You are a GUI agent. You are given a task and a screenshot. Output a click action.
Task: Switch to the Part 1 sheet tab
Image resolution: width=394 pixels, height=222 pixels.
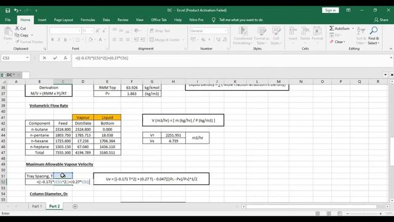click(37, 206)
